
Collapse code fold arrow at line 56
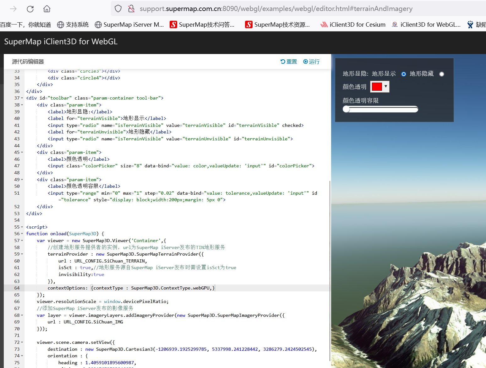pos(22,234)
